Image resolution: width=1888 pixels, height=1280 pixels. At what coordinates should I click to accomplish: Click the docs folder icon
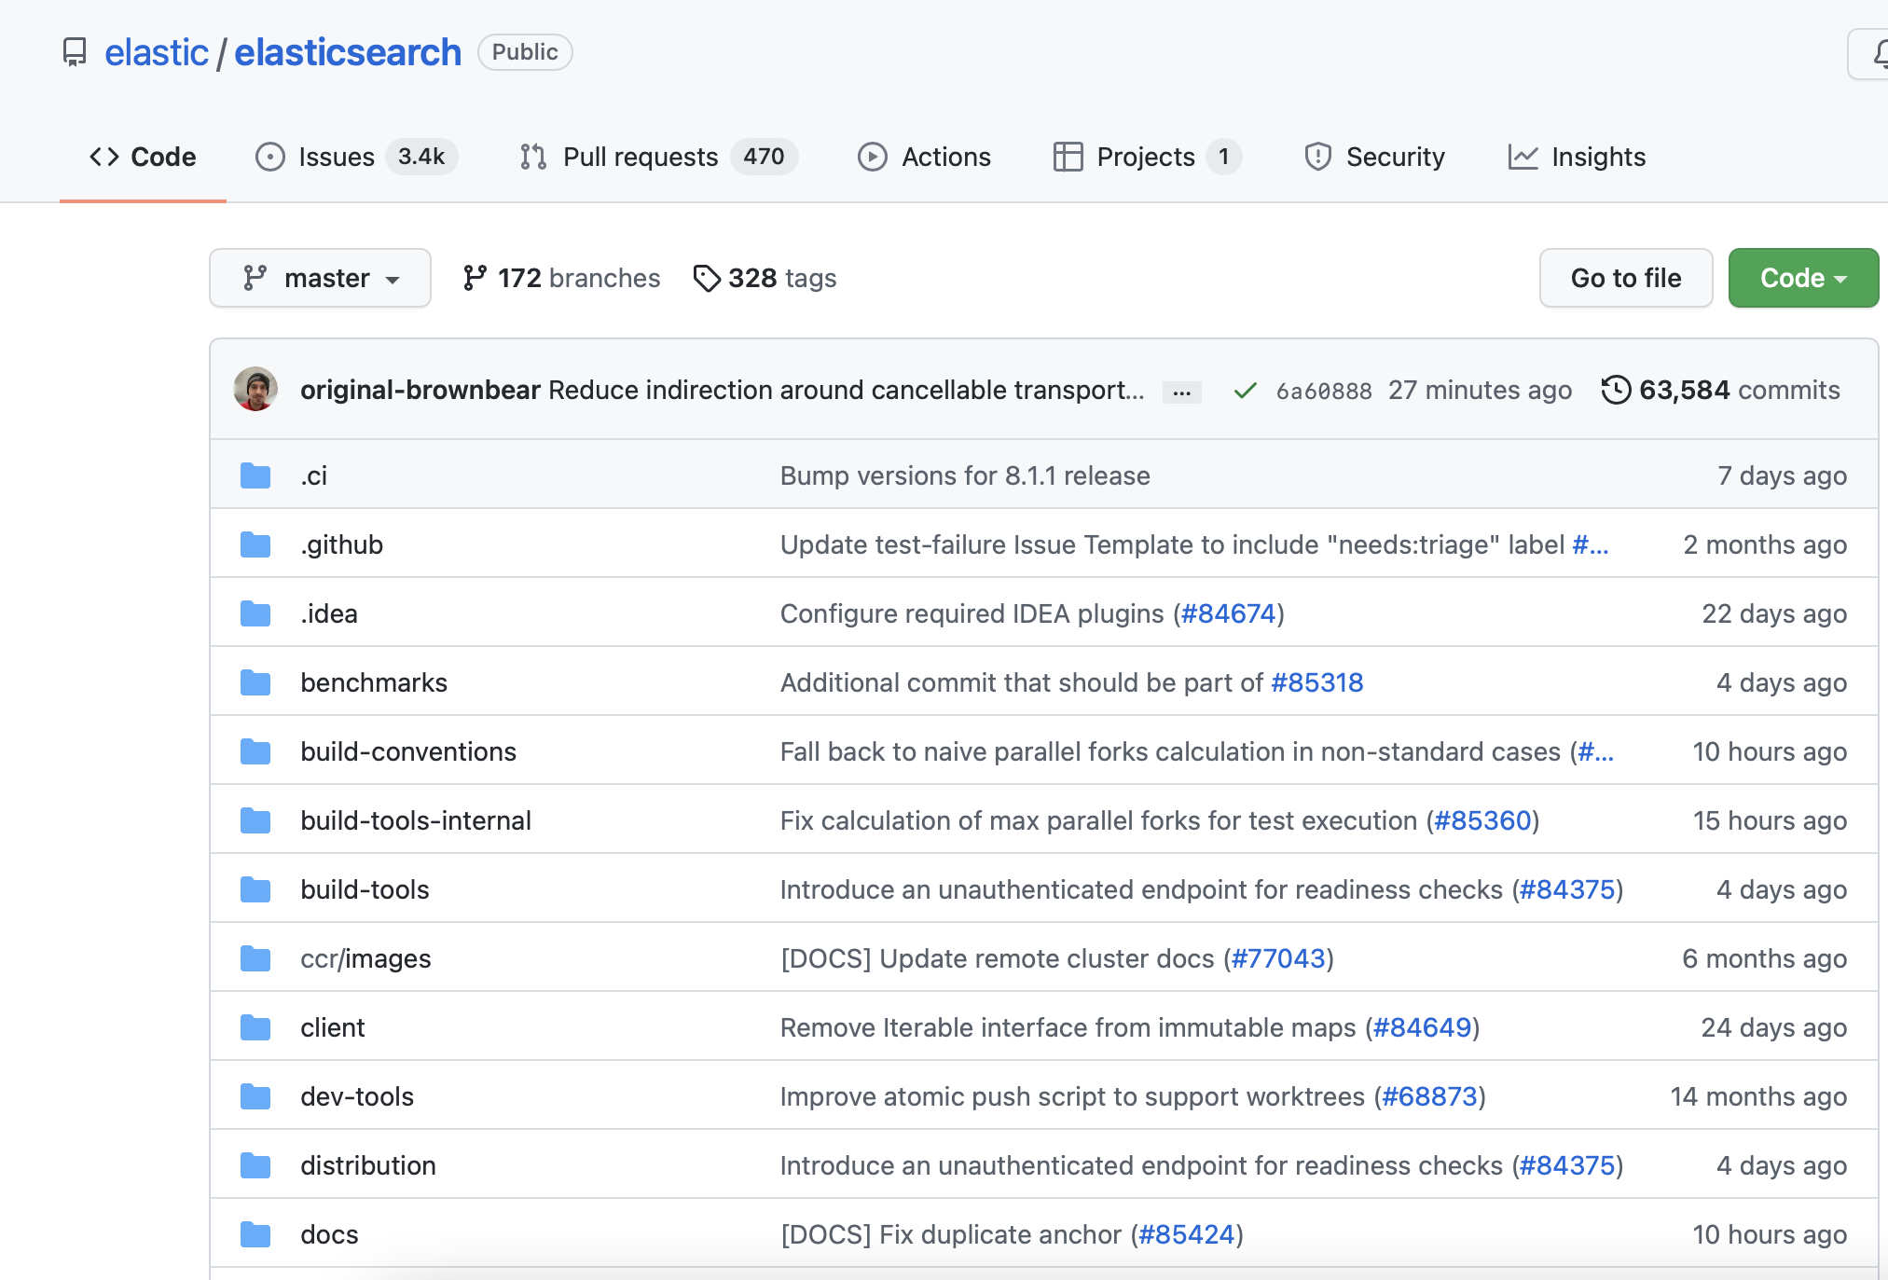click(255, 1234)
